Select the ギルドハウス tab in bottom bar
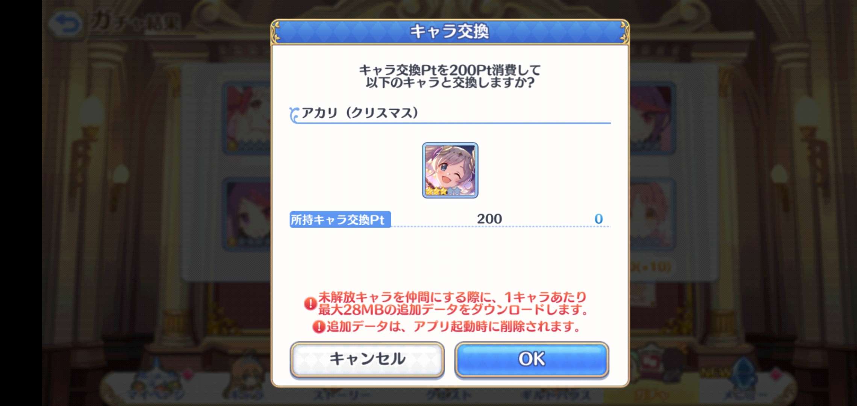Image resolution: width=857 pixels, height=406 pixels. [x=554, y=394]
